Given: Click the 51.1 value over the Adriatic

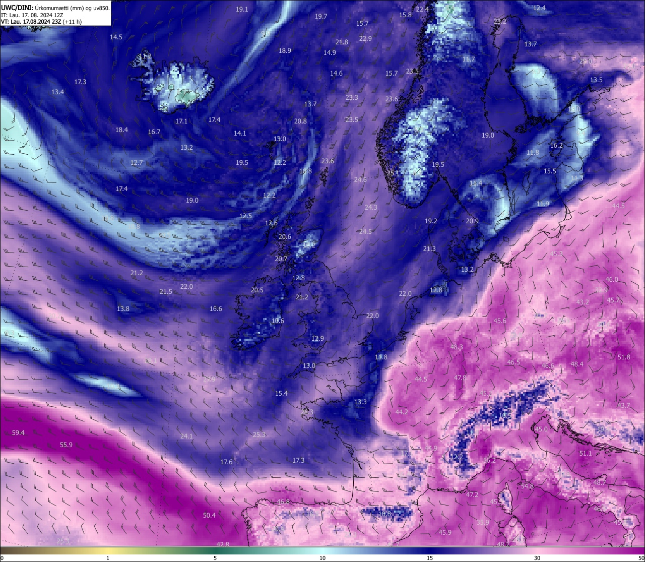Looking at the screenshot, I should coord(586,454).
